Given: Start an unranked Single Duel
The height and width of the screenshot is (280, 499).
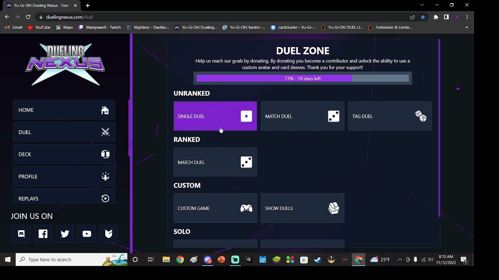Looking at the screenshot, I should pyautogui.click(x=215, y=116).
